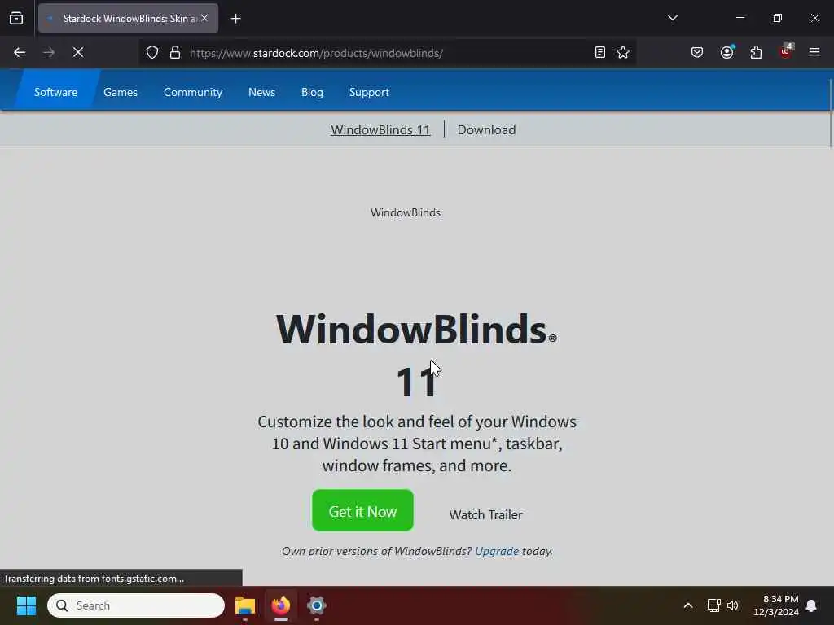Open the Windows Start menu
The width and height of the screenshot is (834, 625).
click(26, 605)
